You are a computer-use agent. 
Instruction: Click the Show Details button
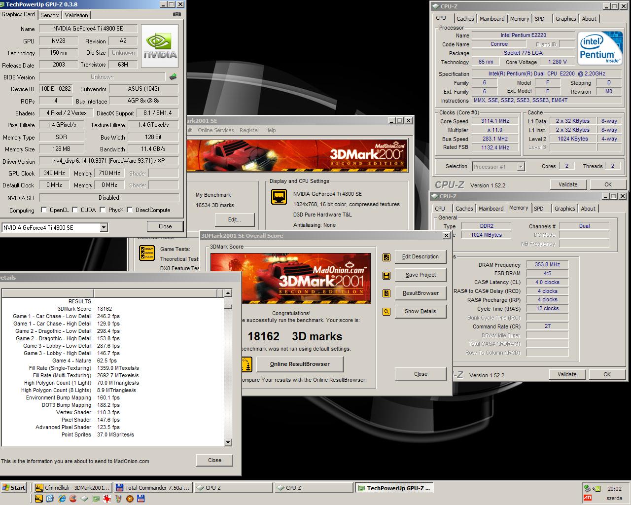tap(421, 312)
